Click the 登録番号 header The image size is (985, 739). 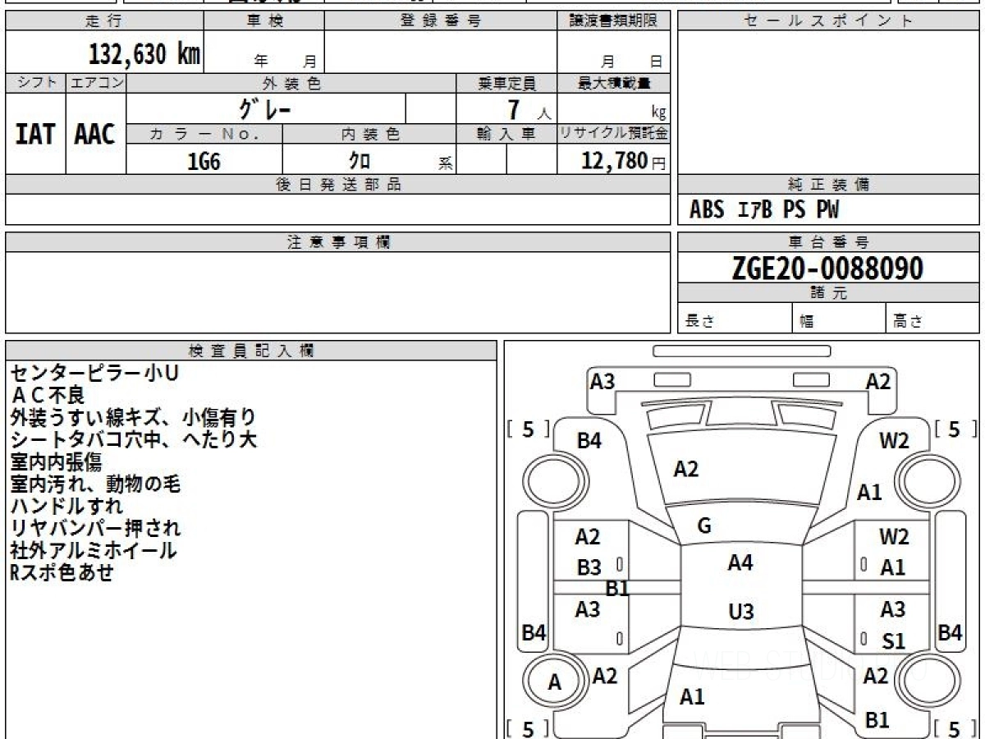(440, 21)
